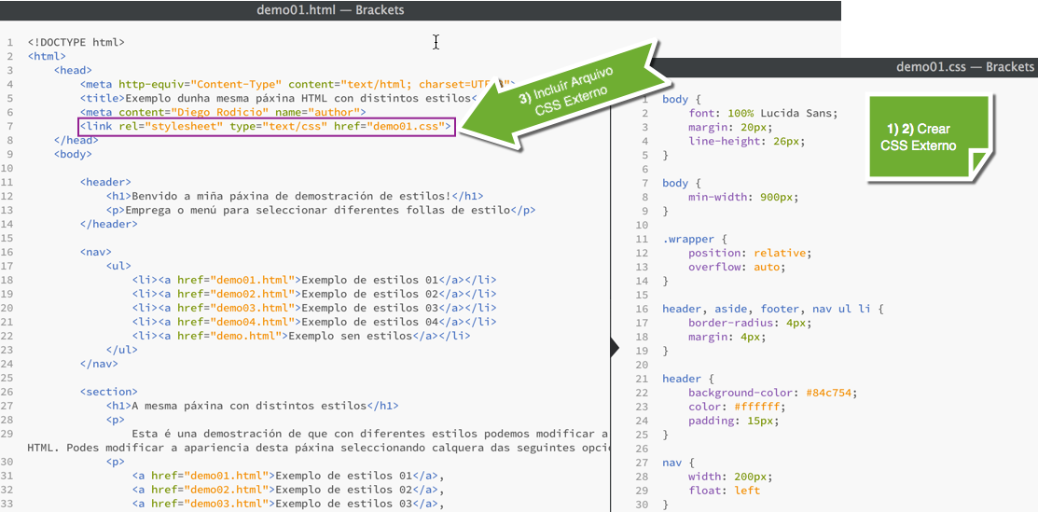Click the opening section tag on line 26

(110, 392)
